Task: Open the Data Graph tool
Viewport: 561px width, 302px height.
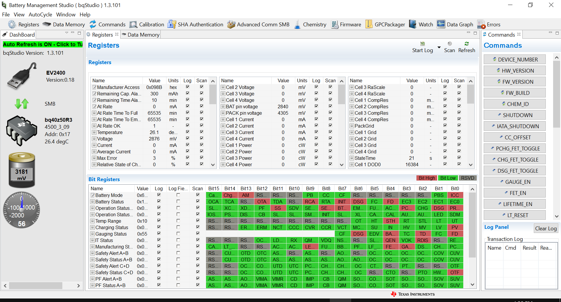Action: [x=455, y=25]
